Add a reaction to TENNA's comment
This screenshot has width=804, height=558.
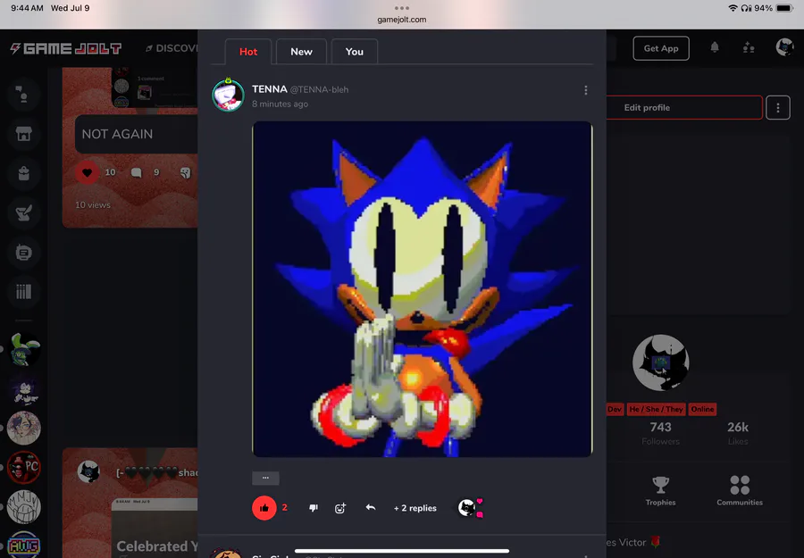click(340, 508)
